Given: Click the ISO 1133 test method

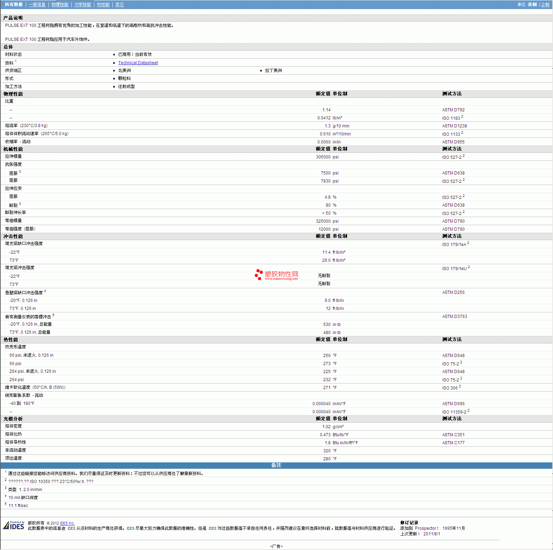Looking at the screenshot, I should coord(452,134).
